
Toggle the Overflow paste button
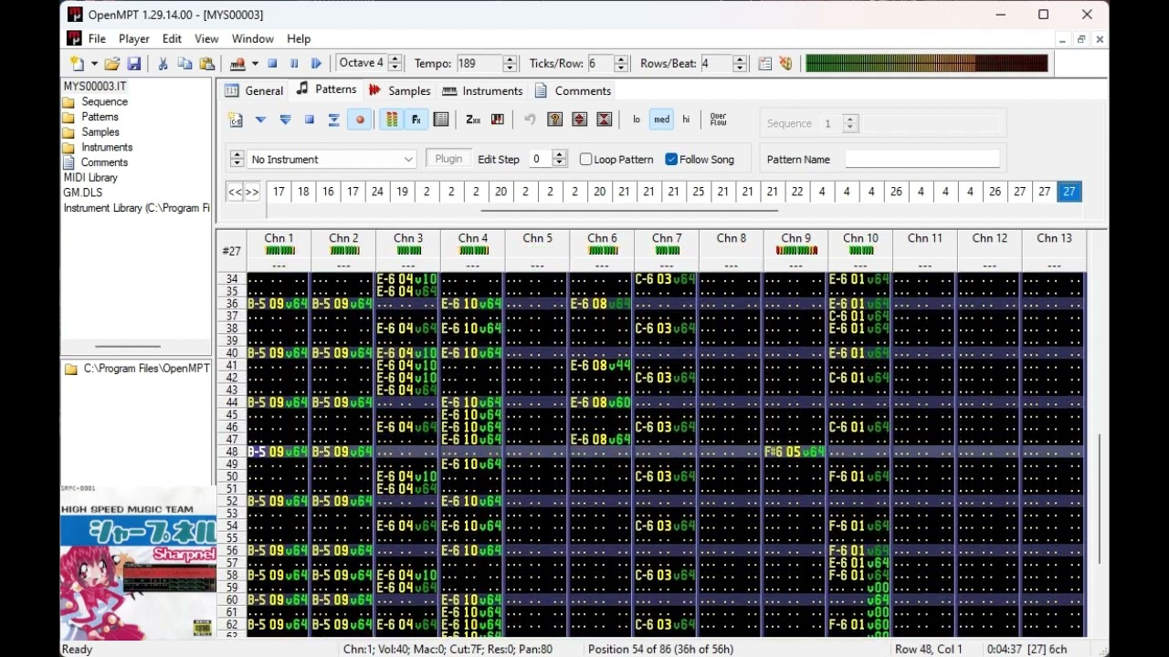coord(718,120)
